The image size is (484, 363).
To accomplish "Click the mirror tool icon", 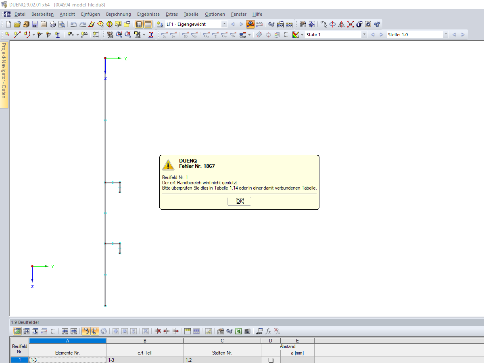I will (342, 24).
